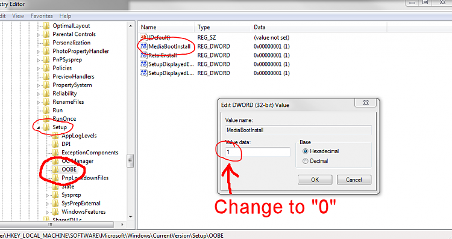The width and height of the screenshot is (452, 239).
Task: Select the RunOnce key label
Action: coord(64,119)
